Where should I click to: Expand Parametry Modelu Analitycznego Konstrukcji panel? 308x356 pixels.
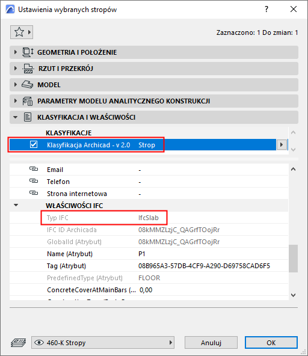16,101
